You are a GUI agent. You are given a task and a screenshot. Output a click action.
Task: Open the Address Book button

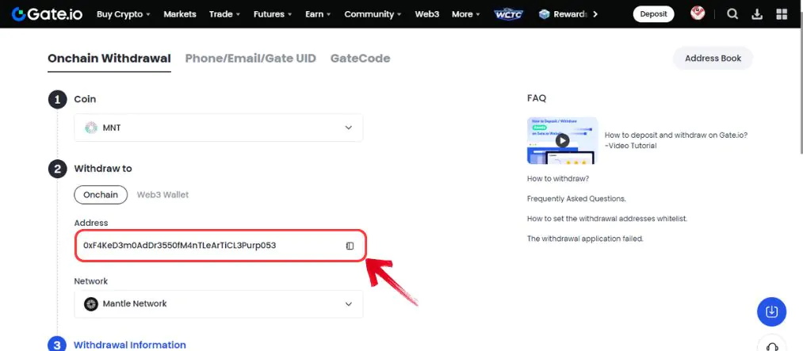click(x=713, y=59)
